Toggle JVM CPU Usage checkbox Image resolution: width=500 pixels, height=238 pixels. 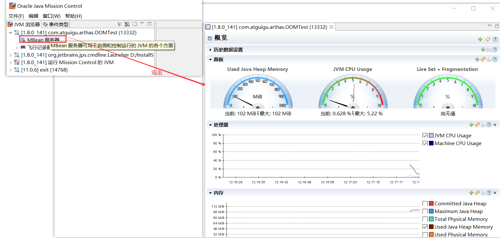click(425, 135)
